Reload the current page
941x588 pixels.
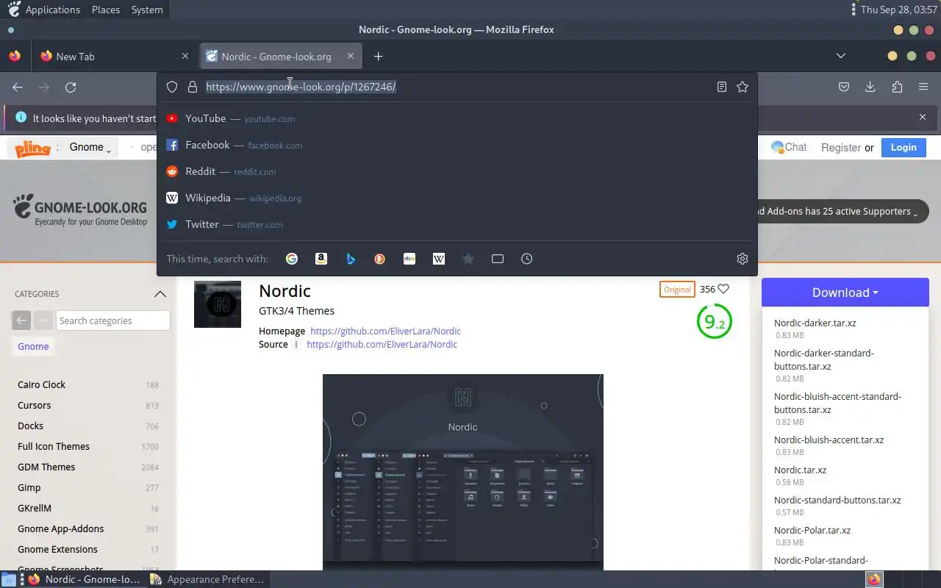tap(71, 87)
